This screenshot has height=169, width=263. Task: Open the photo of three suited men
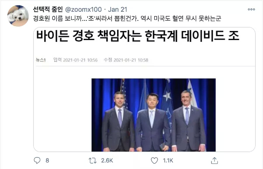[153, 115]
